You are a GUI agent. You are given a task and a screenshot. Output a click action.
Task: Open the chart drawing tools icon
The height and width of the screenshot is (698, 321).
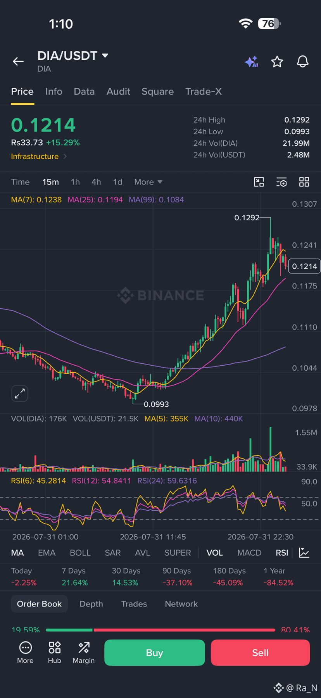(x=259, y=182)
